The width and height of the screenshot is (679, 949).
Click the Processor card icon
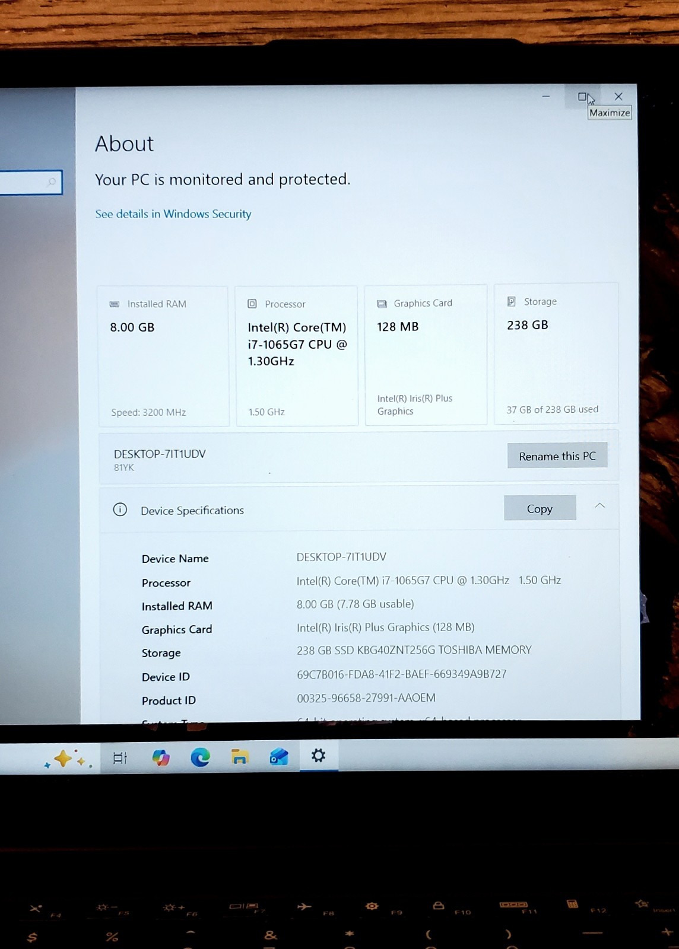(252, 304)
